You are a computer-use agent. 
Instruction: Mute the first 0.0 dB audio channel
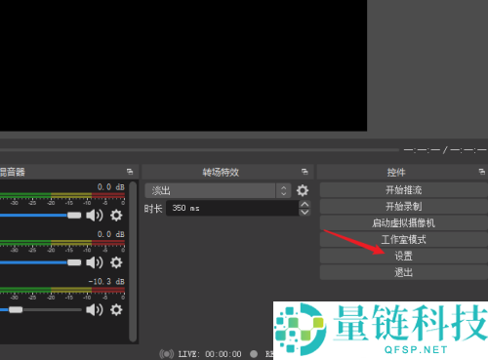[x=95, y=216]
